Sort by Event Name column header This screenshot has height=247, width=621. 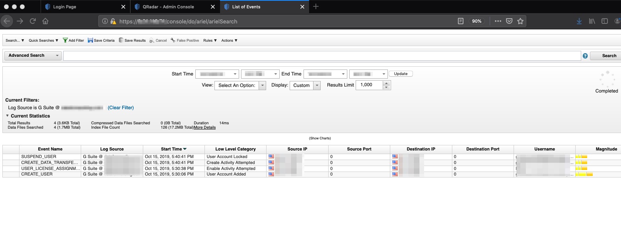[50, 149]
